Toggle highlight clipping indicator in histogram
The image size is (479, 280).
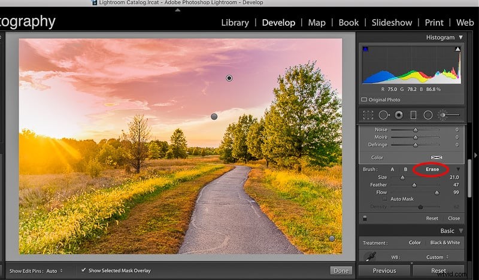click(x=457, y=49)
